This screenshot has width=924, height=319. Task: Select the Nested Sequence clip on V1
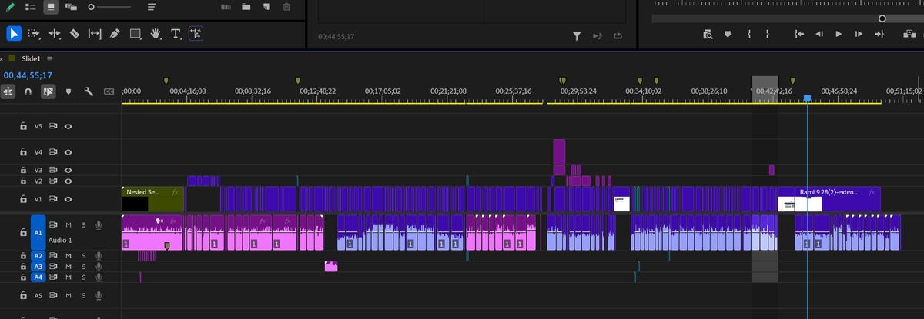152,199
